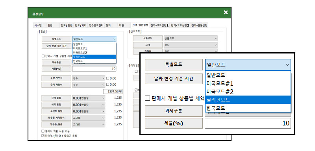Toggle the 0.00 checkbox beside 수량 자릿수

[x=107, y=78]
